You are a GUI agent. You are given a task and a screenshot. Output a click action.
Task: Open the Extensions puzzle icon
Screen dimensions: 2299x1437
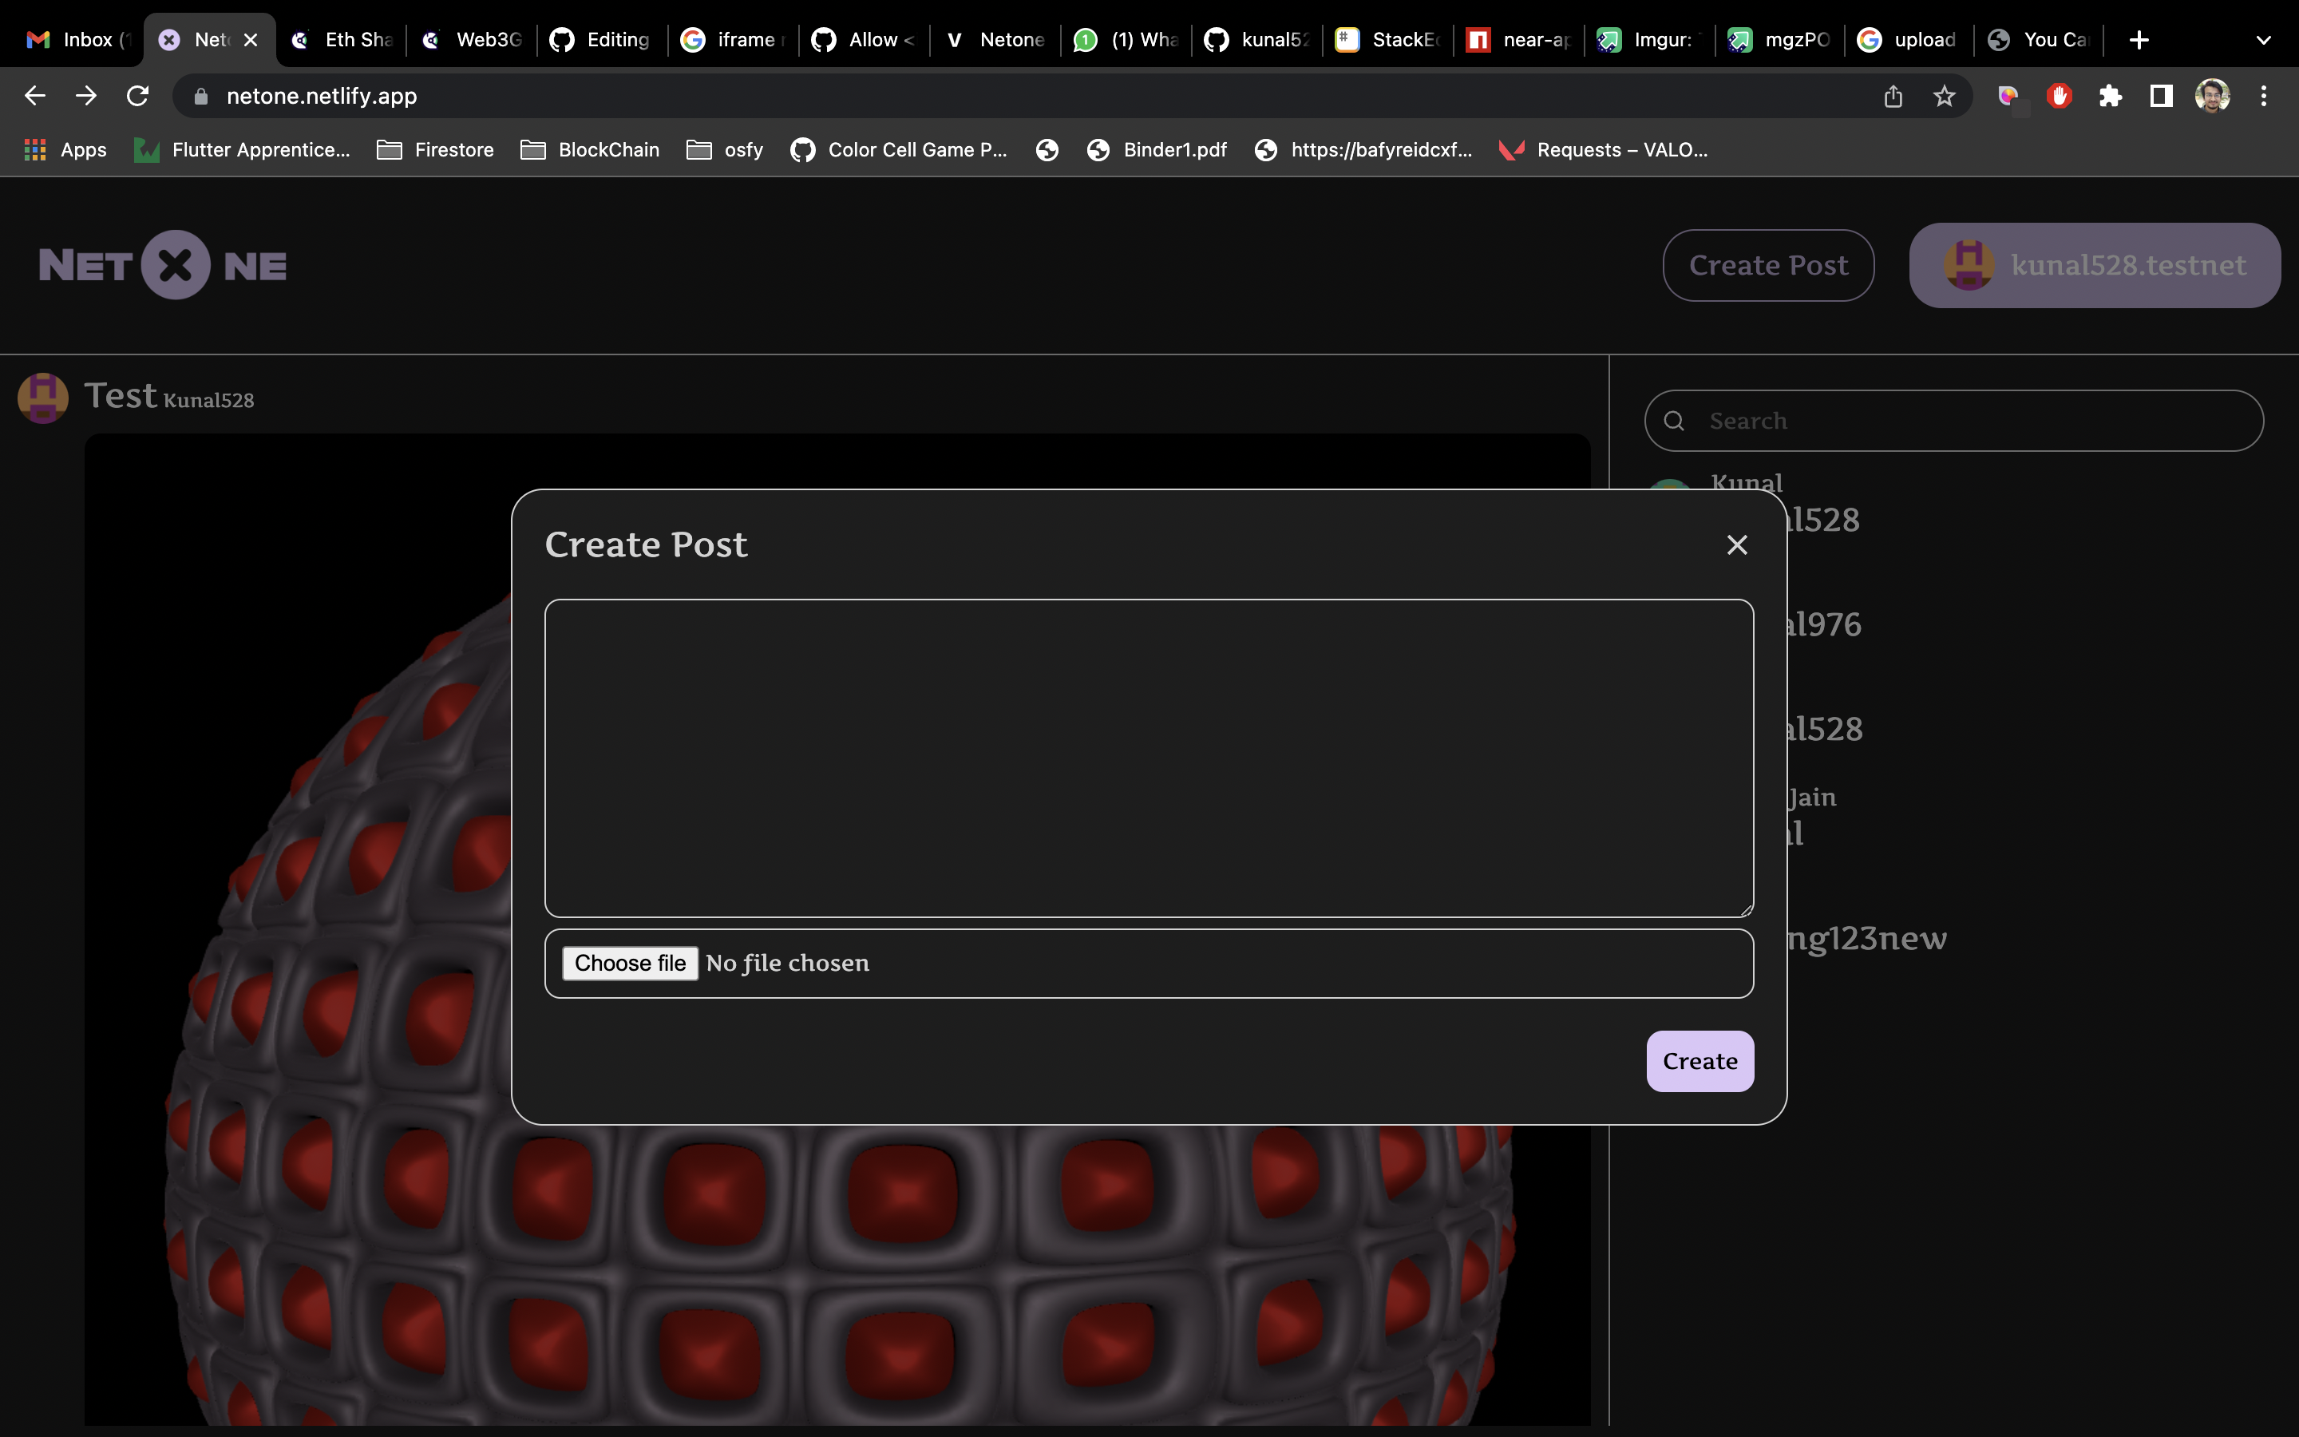2110,96
